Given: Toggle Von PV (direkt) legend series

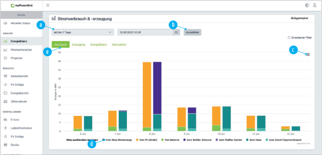Looking at the screenshot, I should [146, 140].
